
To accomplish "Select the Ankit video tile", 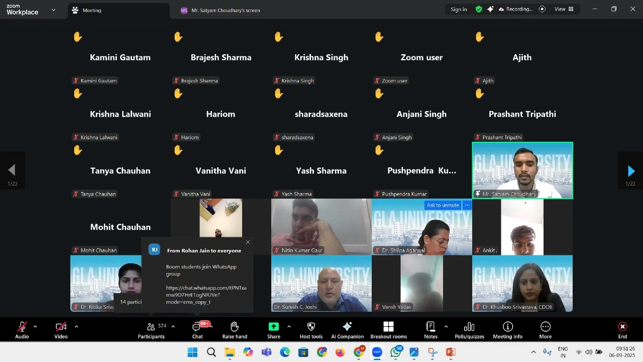I will [x=522, y=227].
